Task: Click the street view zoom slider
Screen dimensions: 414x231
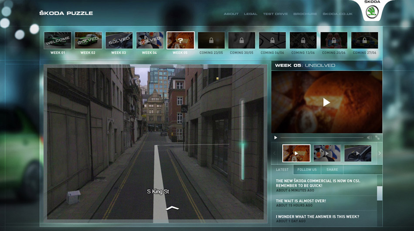Action: tap(243, 140)
